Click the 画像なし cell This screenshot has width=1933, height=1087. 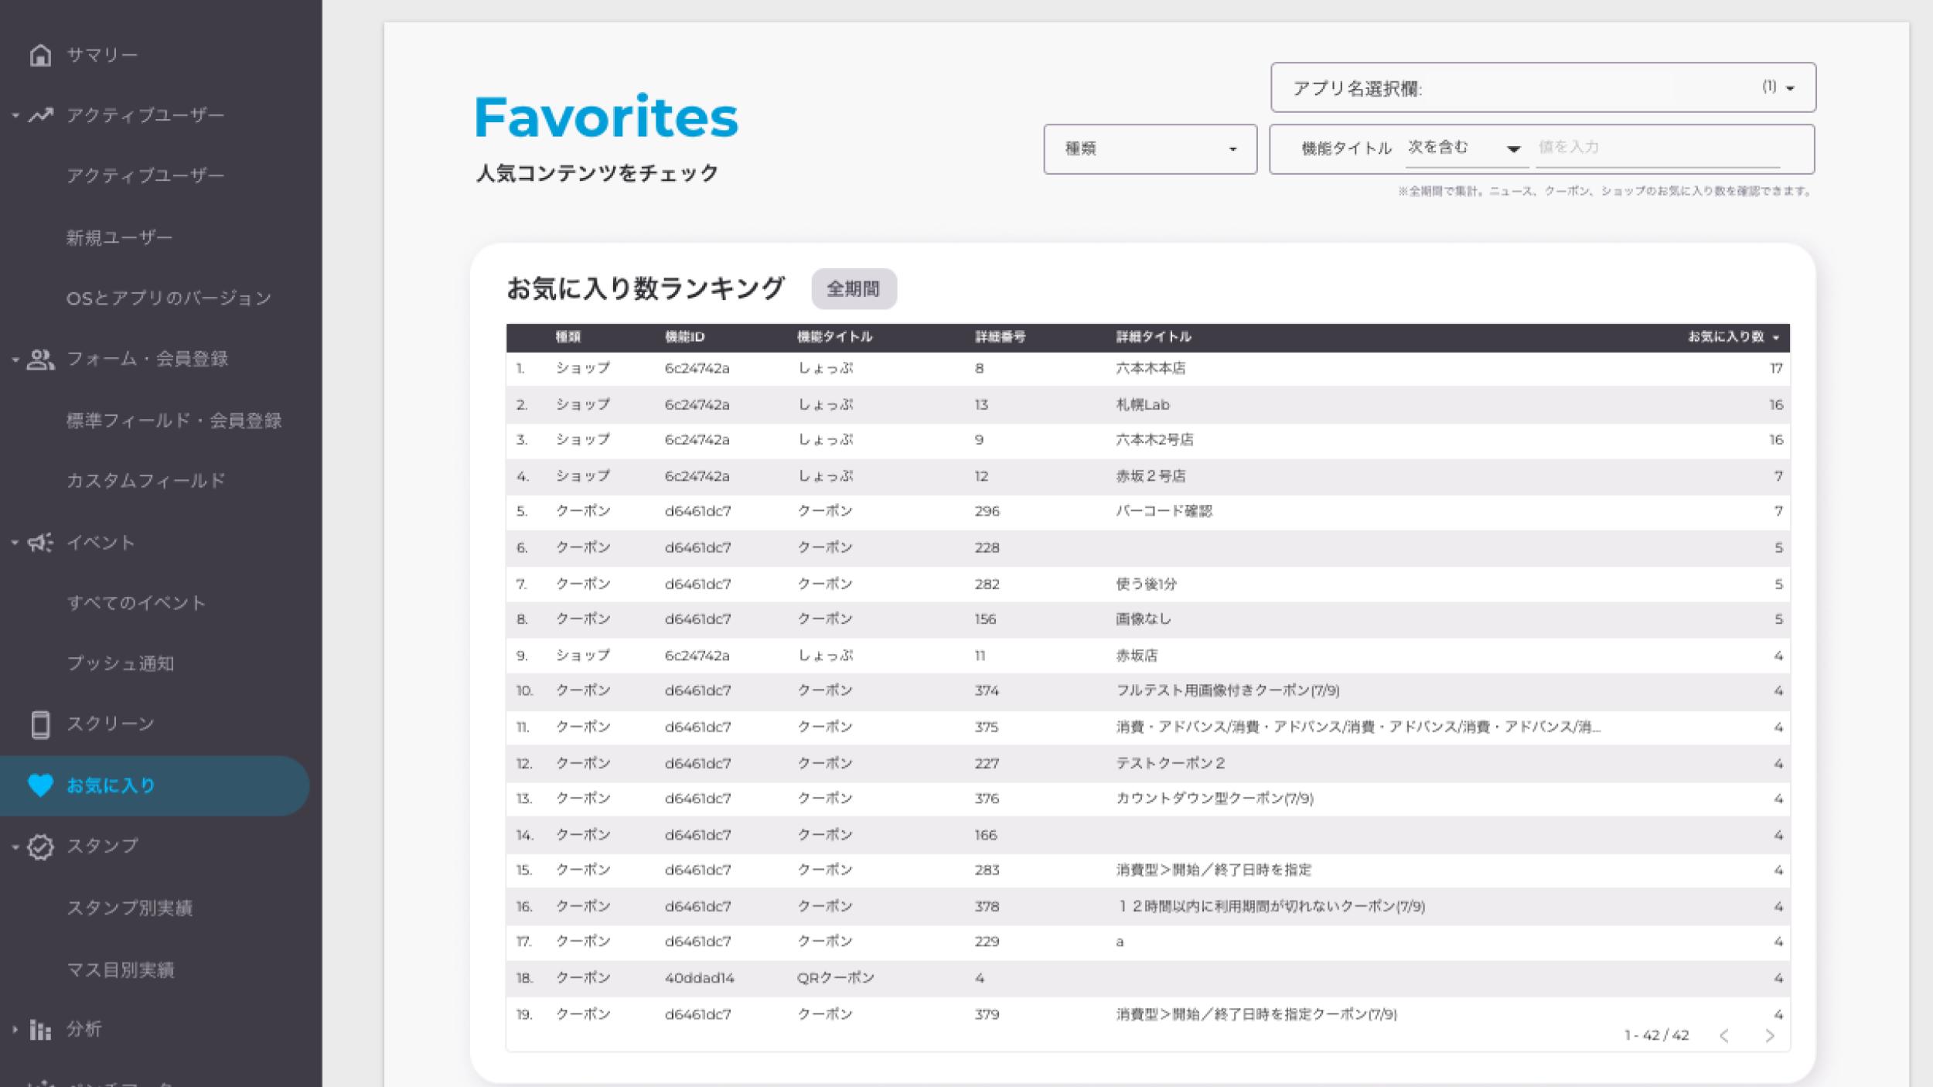[1144, 619]
